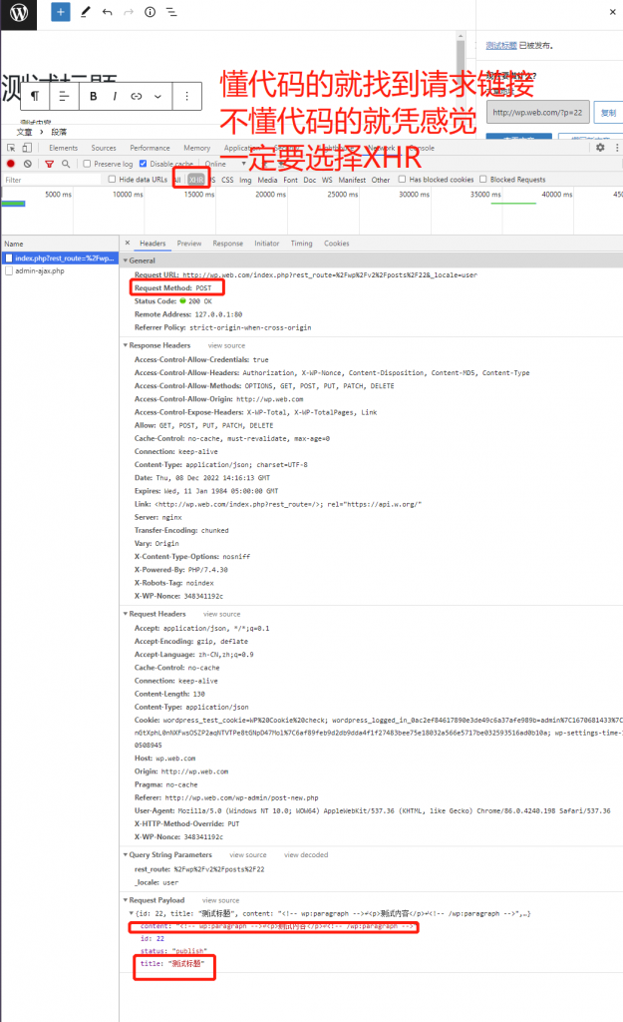Select the WS filter type
Viewport: 623px width, 1022px height.
[327, 180]
